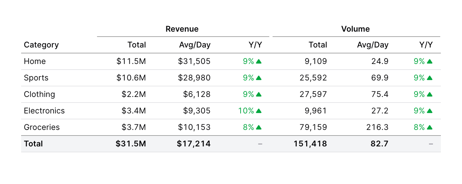
Task: Select the Revenue column group header
Action: point(182,29)
